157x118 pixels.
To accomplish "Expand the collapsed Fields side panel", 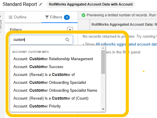I will [1, 24].
